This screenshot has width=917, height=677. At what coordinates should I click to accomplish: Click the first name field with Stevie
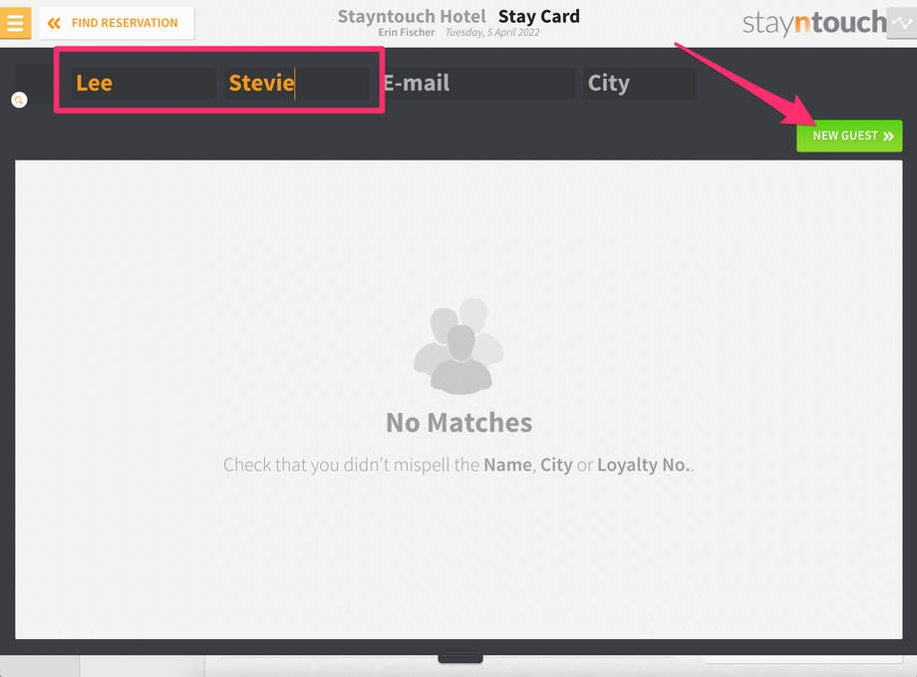(296, 83)
